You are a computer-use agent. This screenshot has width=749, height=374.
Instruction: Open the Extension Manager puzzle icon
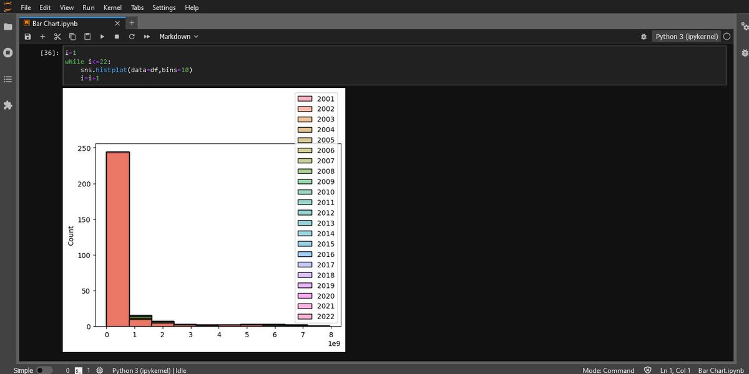7,105
